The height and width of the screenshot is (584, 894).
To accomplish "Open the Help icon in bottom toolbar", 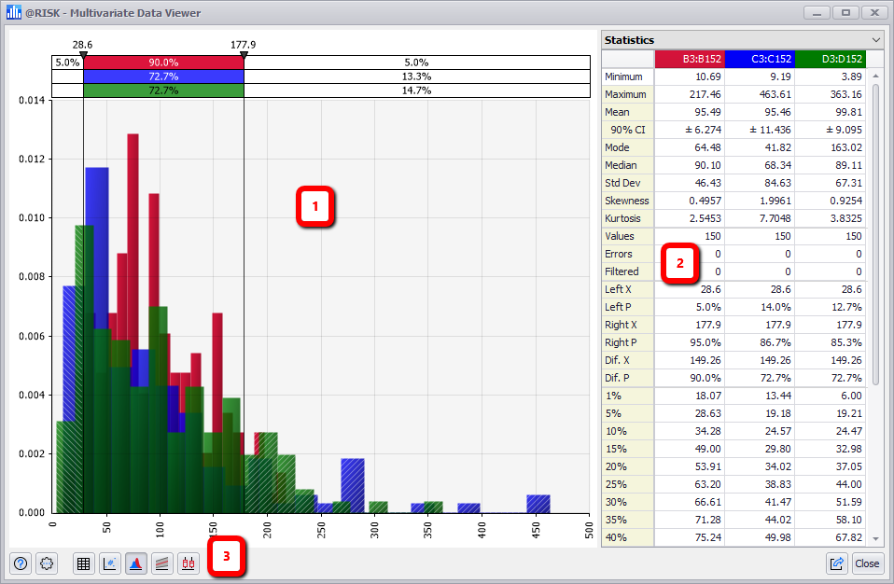I will pyautogui.click(x=21, y=563).
